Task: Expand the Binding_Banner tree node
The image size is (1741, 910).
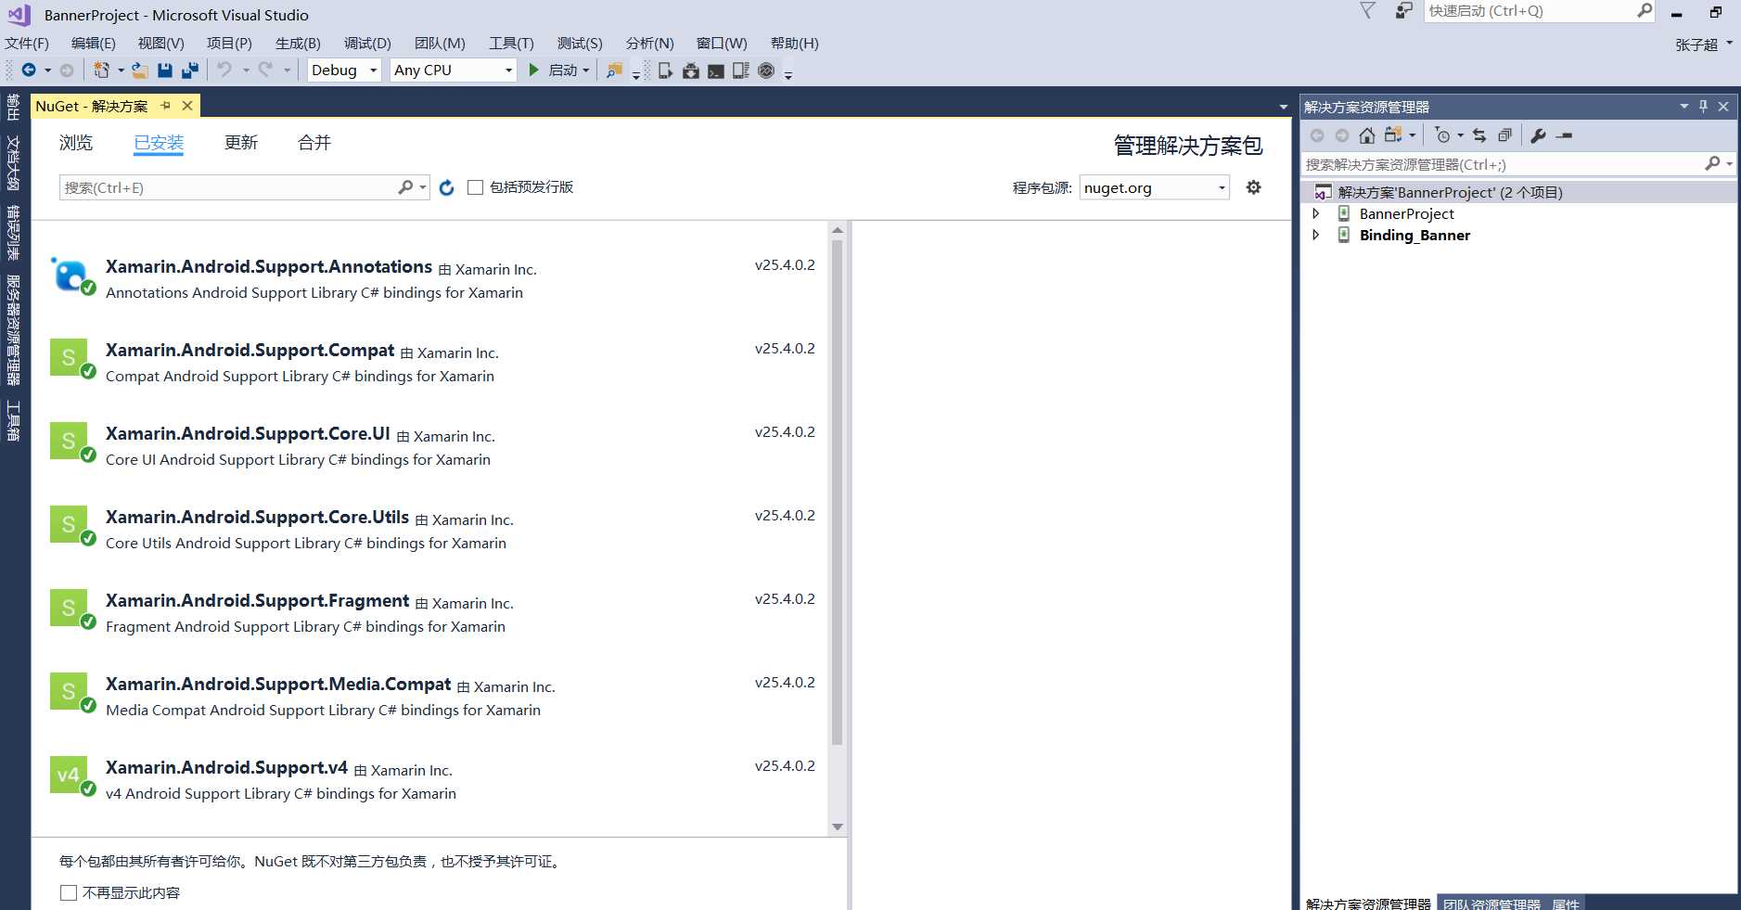Action: [x=1315, y=235]
